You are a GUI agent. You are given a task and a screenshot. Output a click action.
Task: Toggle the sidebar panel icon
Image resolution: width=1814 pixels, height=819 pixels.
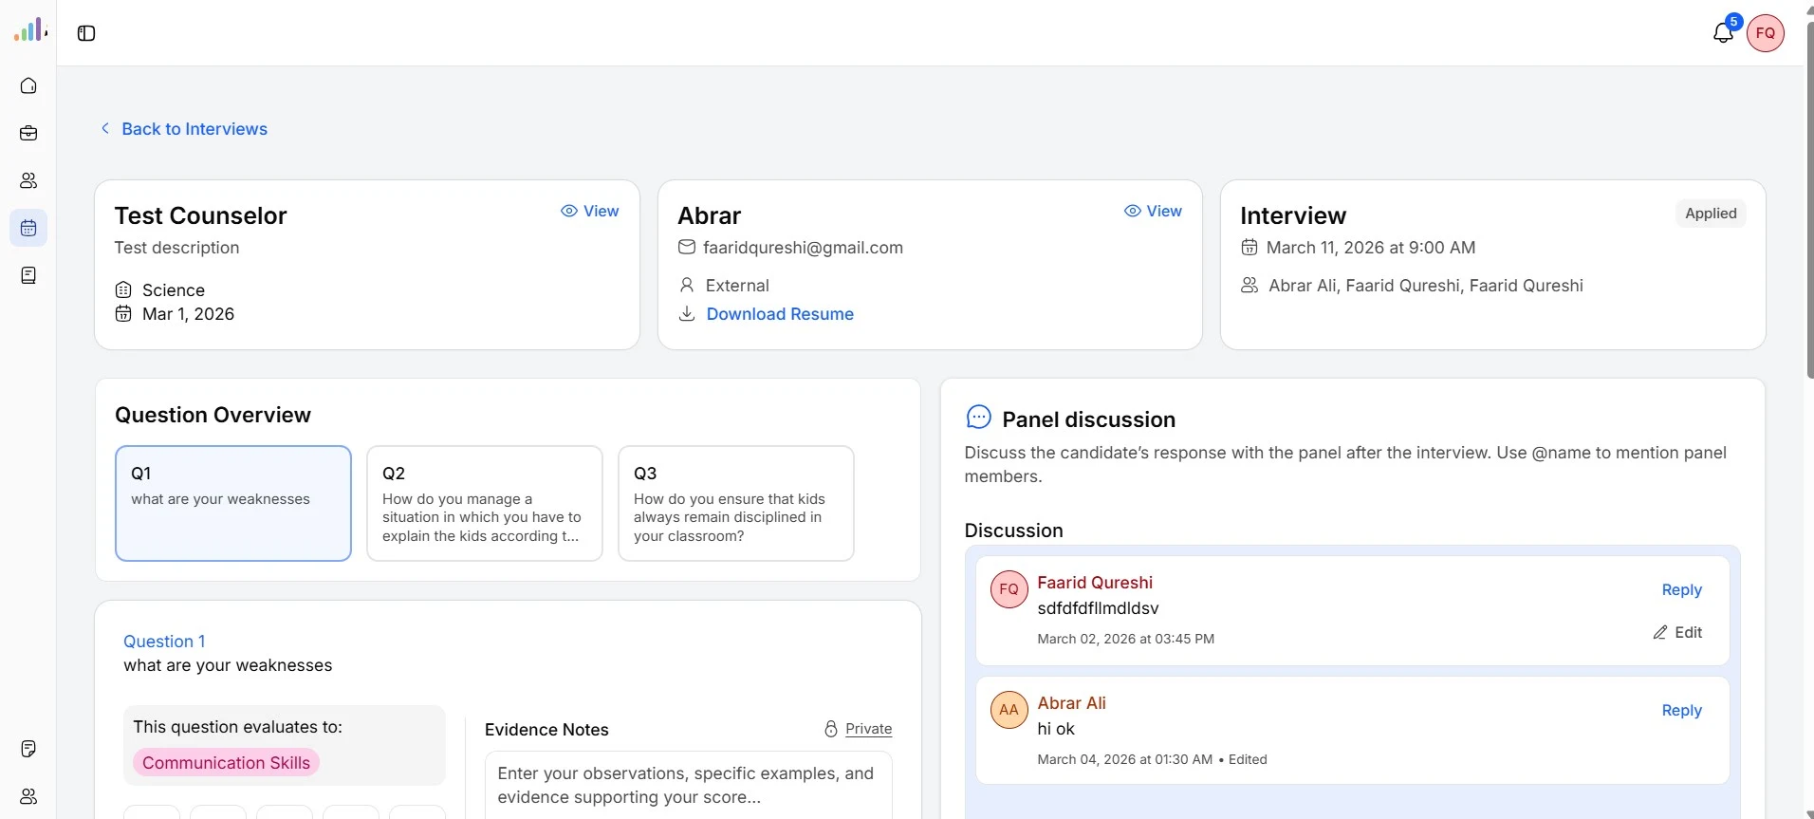tap(86, 33)
